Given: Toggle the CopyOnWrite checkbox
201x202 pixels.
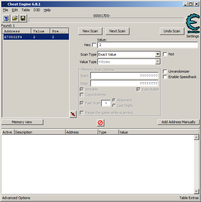Looking at the screenshot, I should [x=82, y=95].
